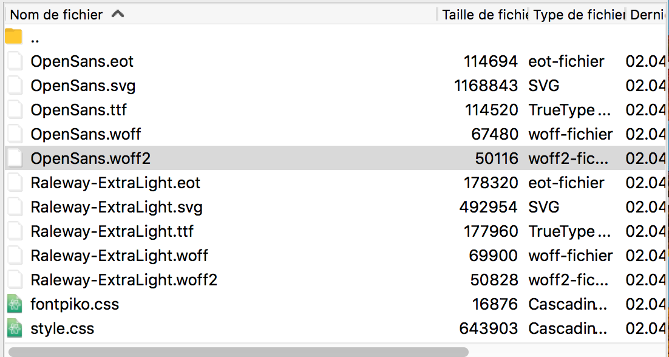
Task: Sort by Nom de fichier column
Action: 57,15
